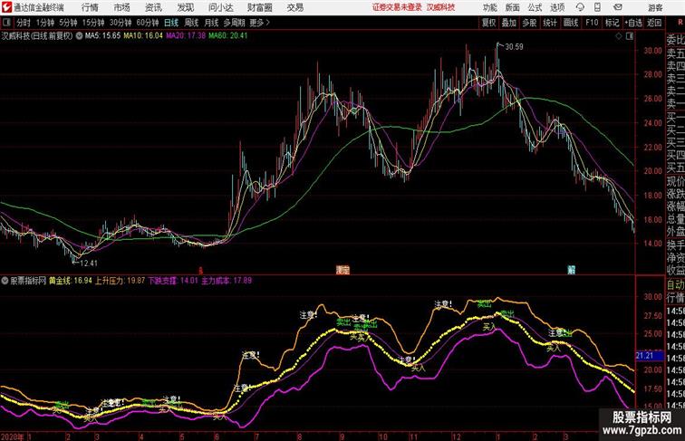Screen dimensions: 685x441
Task: Click the 多股 toolbar button
Action: tap(529, 23)
